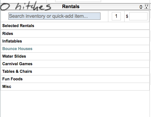The height and width of the screenshot is (117, 151).
Task: Click the dollar price input box
Action: point(138,16)
